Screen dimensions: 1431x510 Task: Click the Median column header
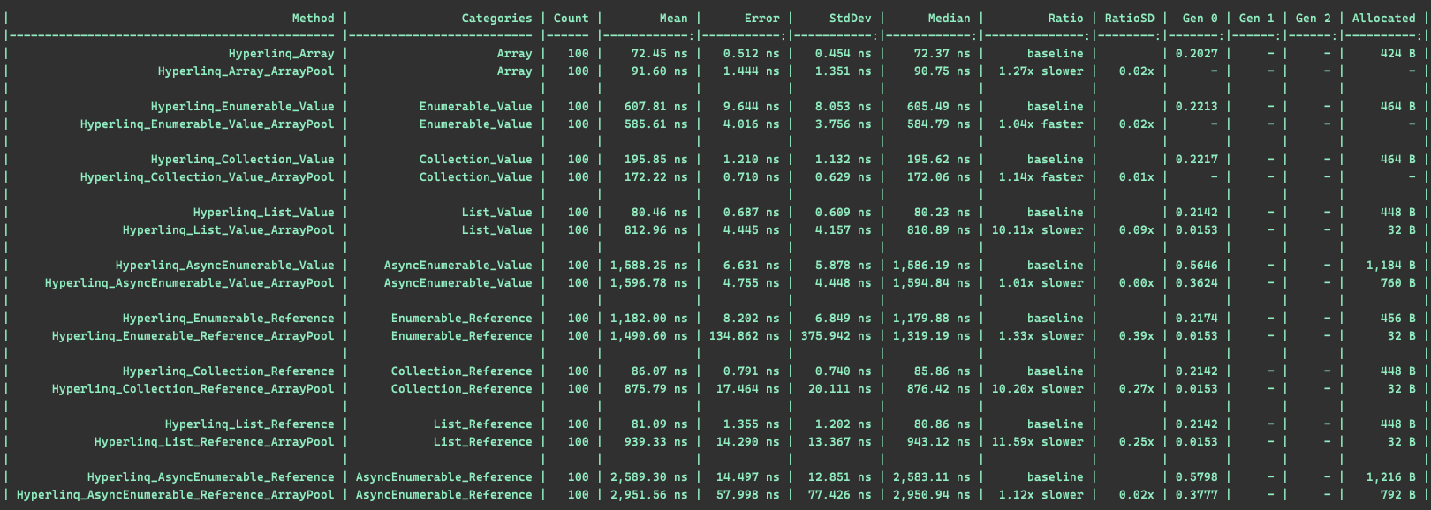950,18
